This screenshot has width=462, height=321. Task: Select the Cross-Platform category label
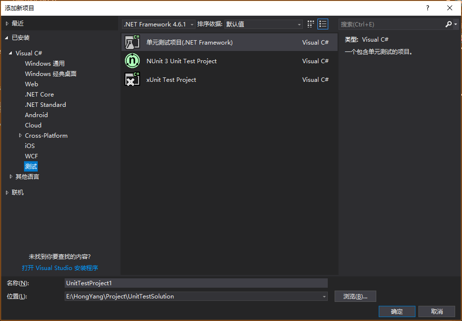pyautogui.click(x=46, y=136)
